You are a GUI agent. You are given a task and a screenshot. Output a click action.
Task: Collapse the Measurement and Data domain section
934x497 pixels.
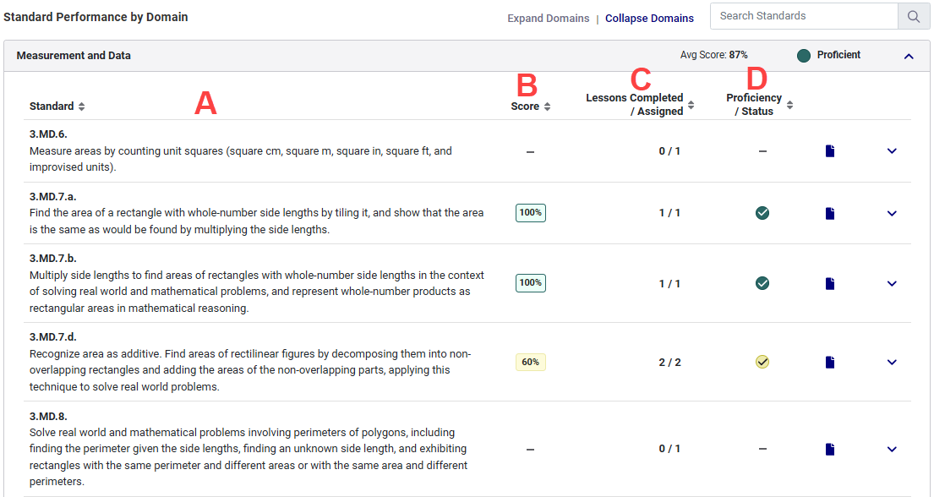pyautogui.click(x=909, y=55)
